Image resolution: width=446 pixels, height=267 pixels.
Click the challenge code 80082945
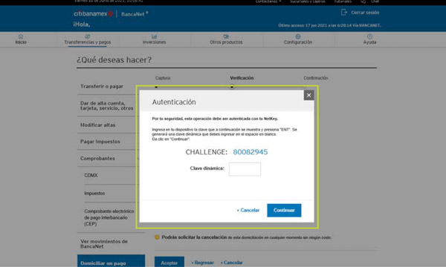pyautogui.click(x=251, y=152)
